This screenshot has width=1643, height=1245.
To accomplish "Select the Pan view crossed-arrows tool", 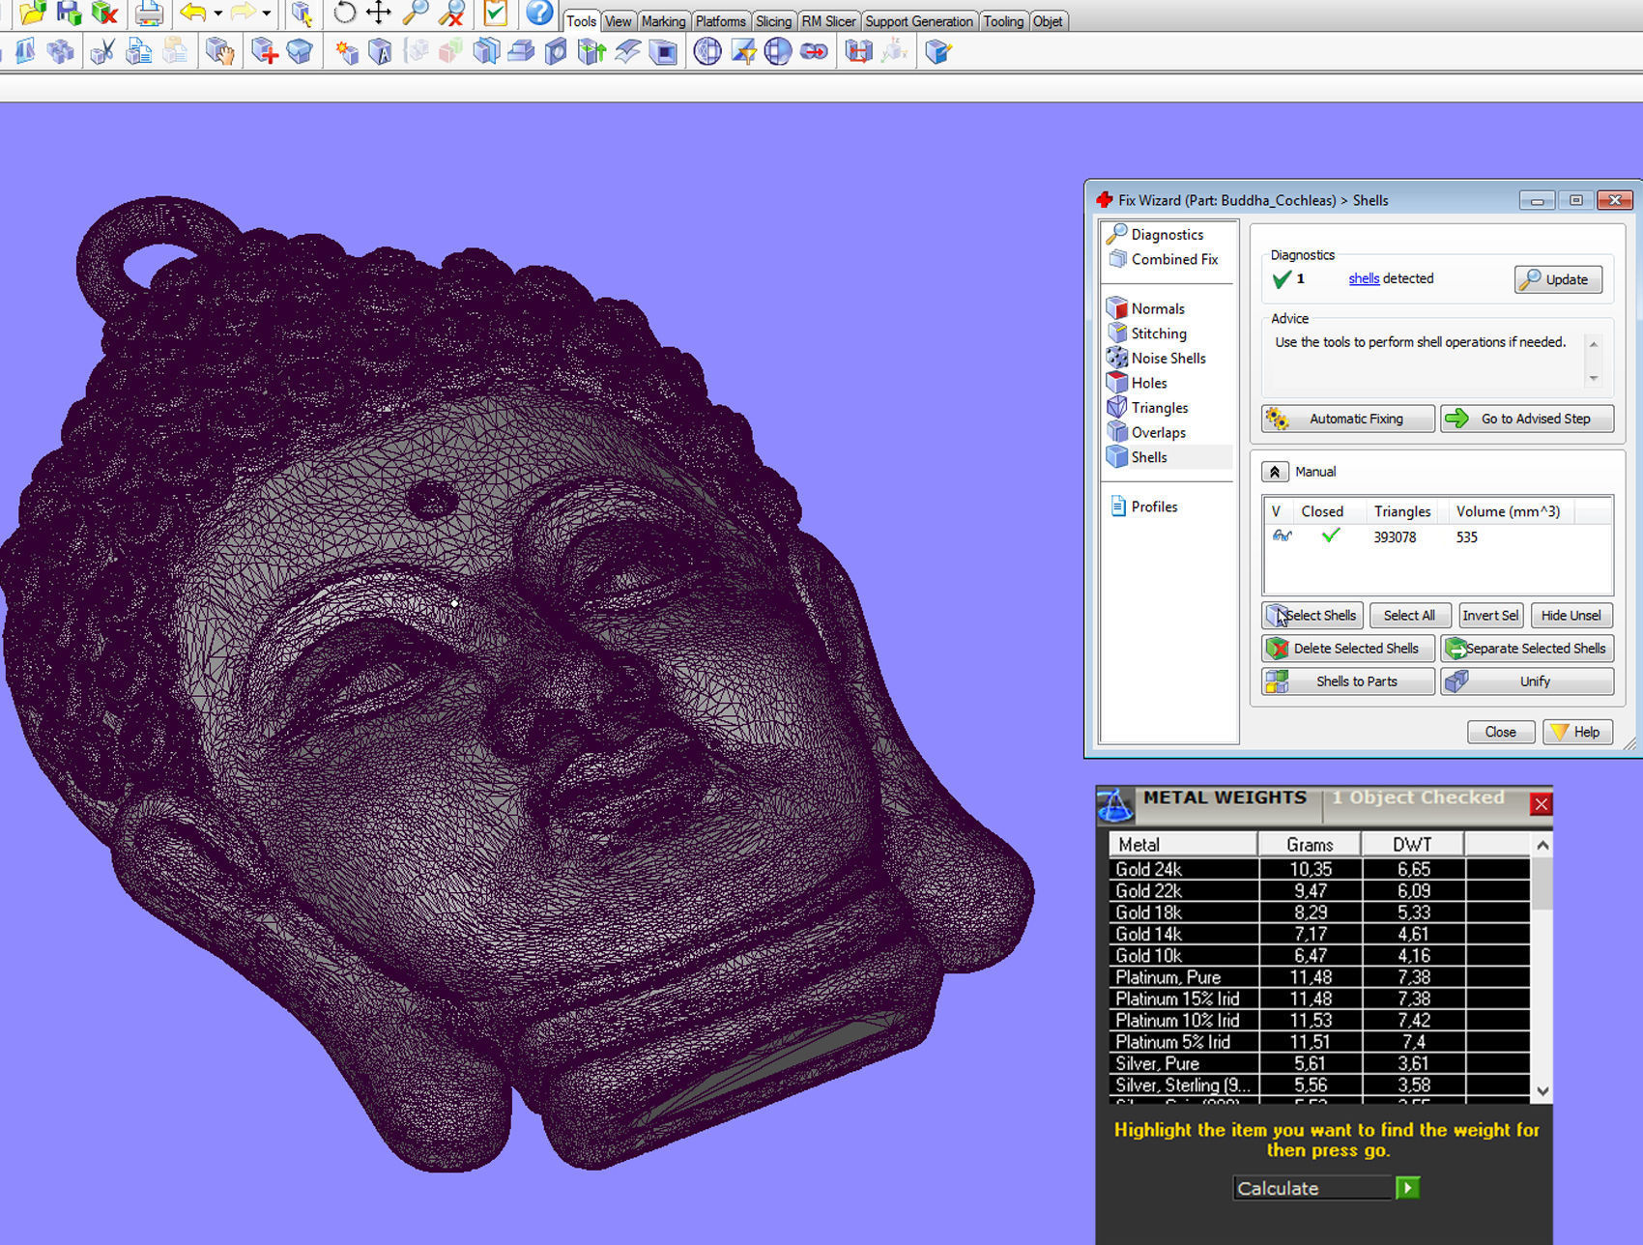I will click(x=378, y=13).
